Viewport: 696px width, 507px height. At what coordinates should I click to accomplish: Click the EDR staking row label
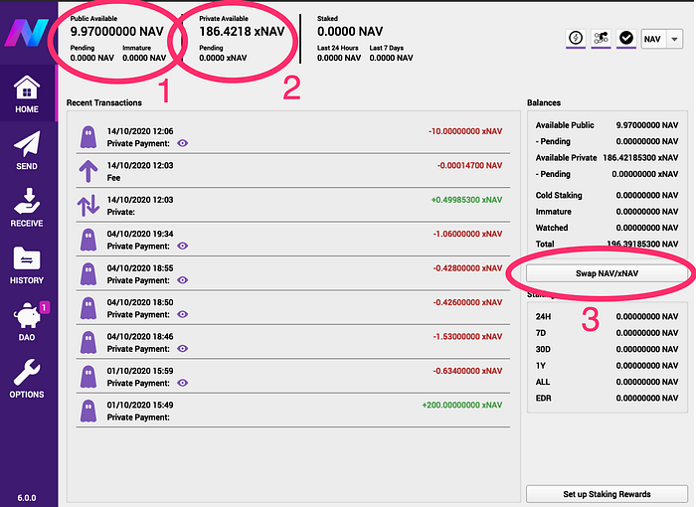click(543, 399)
